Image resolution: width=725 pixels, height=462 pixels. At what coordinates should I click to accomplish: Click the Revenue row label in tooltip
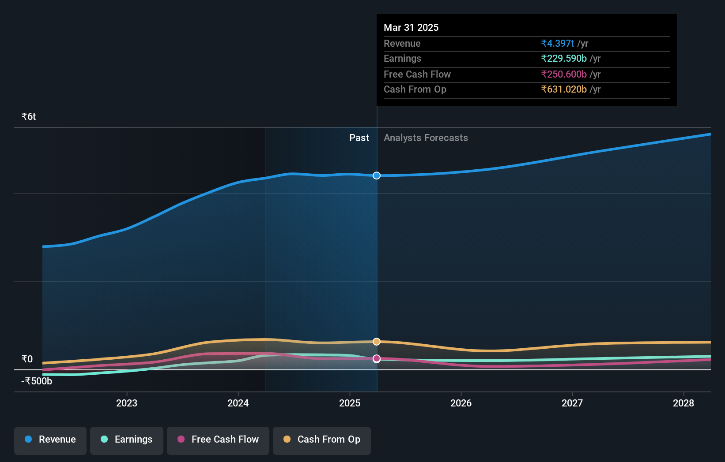pyautogui.click(x=402, y=43)
